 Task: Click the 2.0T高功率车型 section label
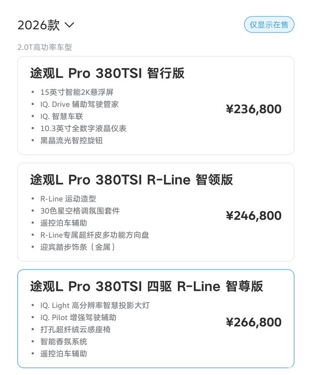(x=45, y=47)
